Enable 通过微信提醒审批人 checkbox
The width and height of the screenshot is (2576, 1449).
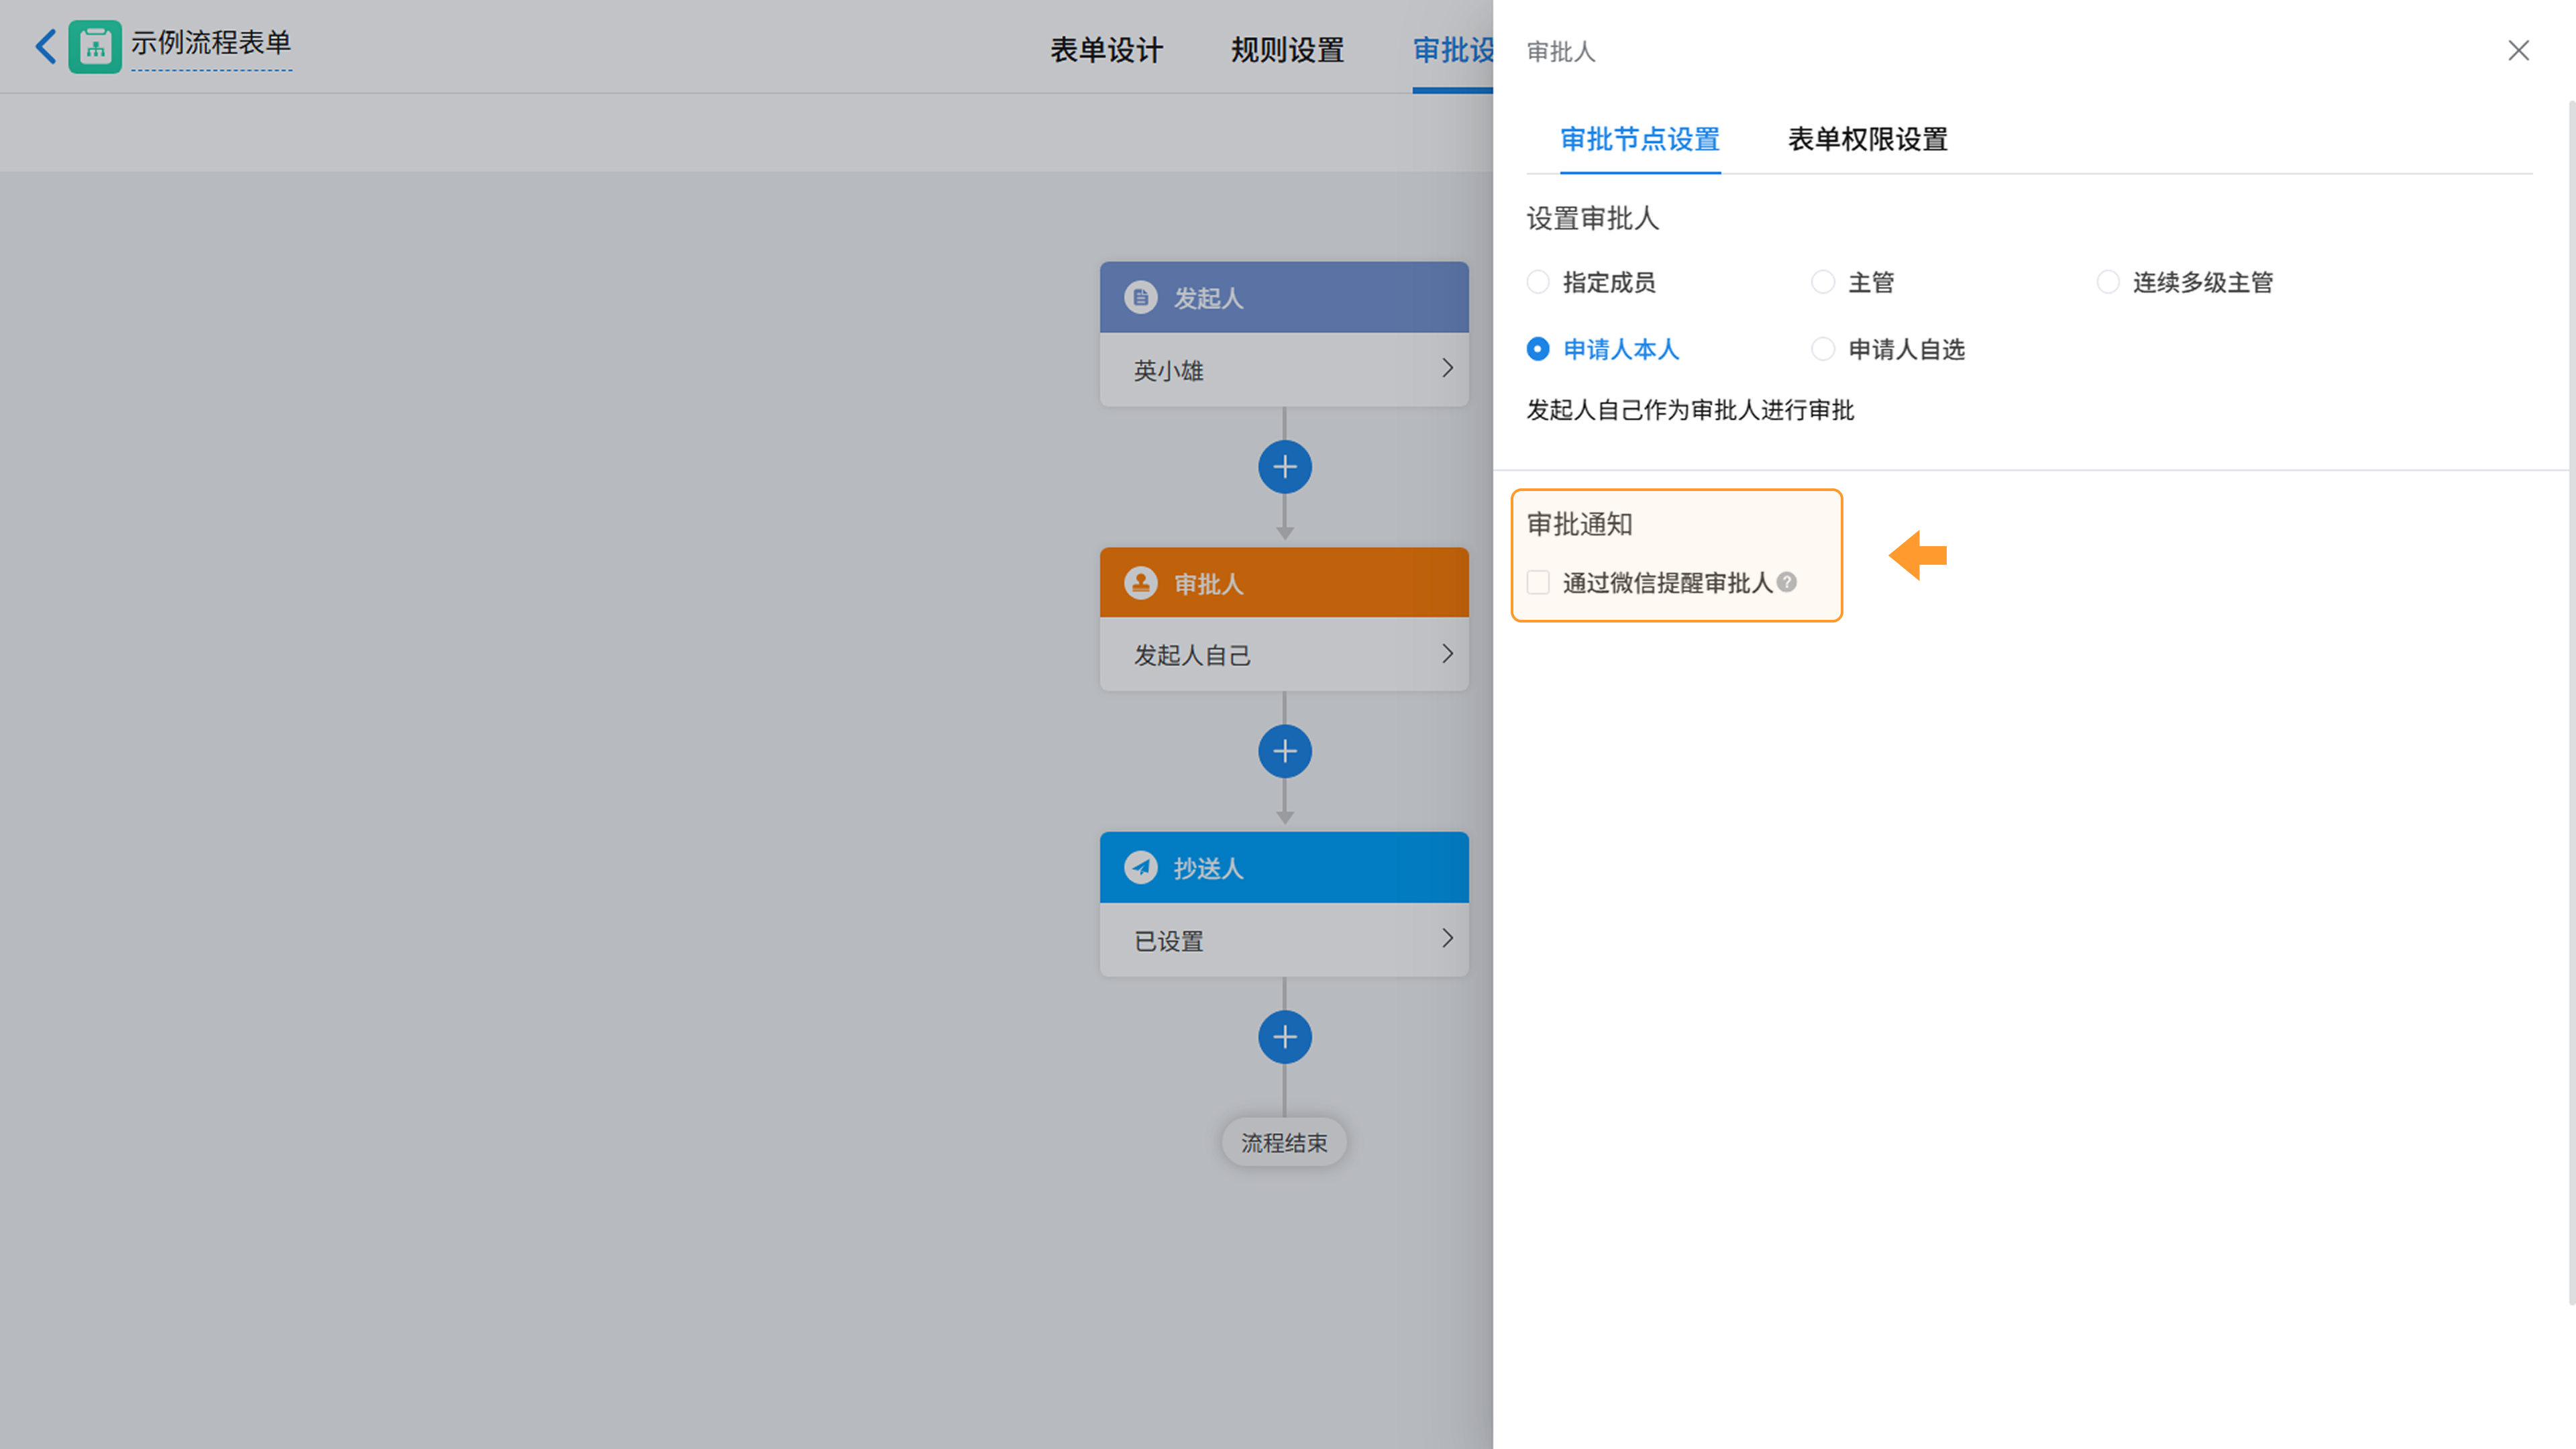coord(1538,583)
